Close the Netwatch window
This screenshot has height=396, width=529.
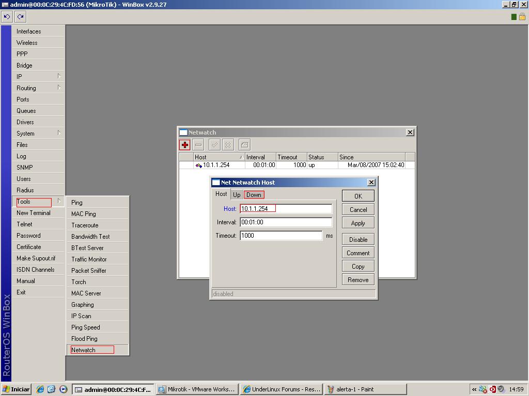(x=410, y=133)
